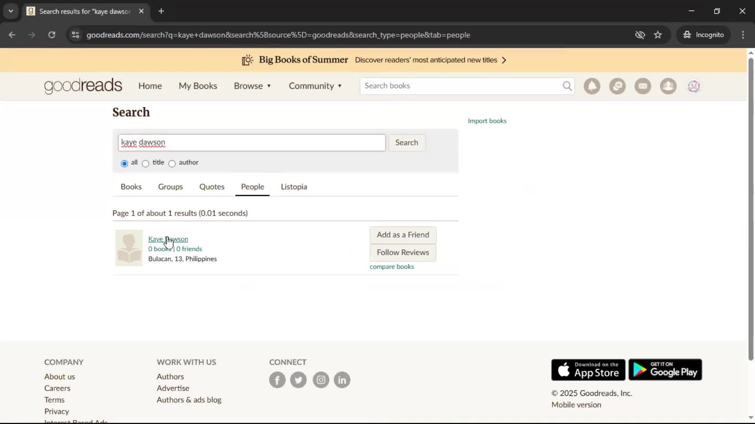Bookmark this page with the star

click(658, 35)
